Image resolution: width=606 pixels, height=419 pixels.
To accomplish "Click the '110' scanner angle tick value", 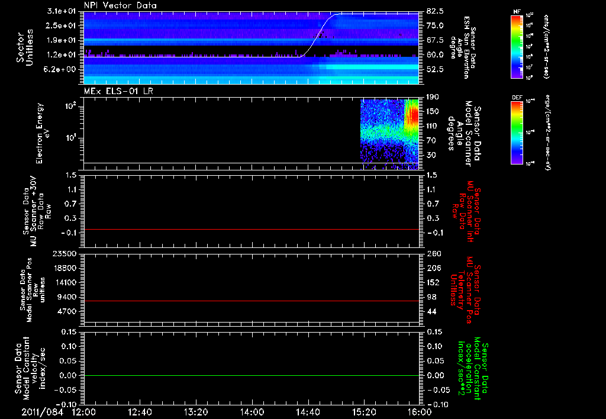I will coord(433,126).
